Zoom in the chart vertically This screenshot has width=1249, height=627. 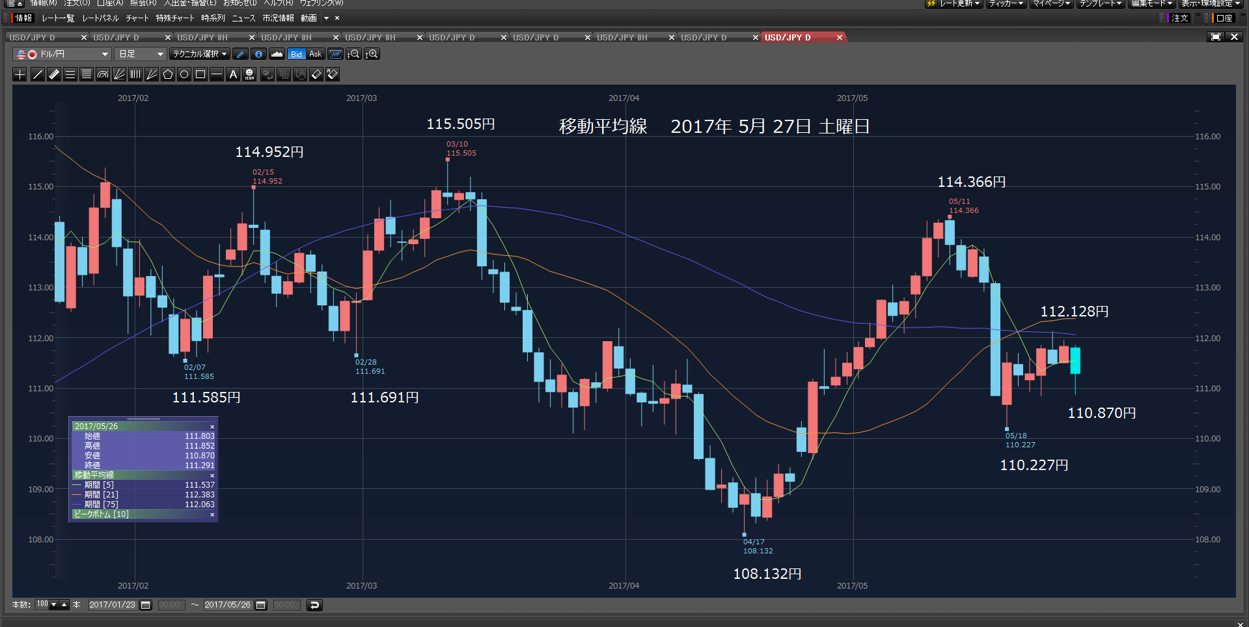(x=372, y=54)
